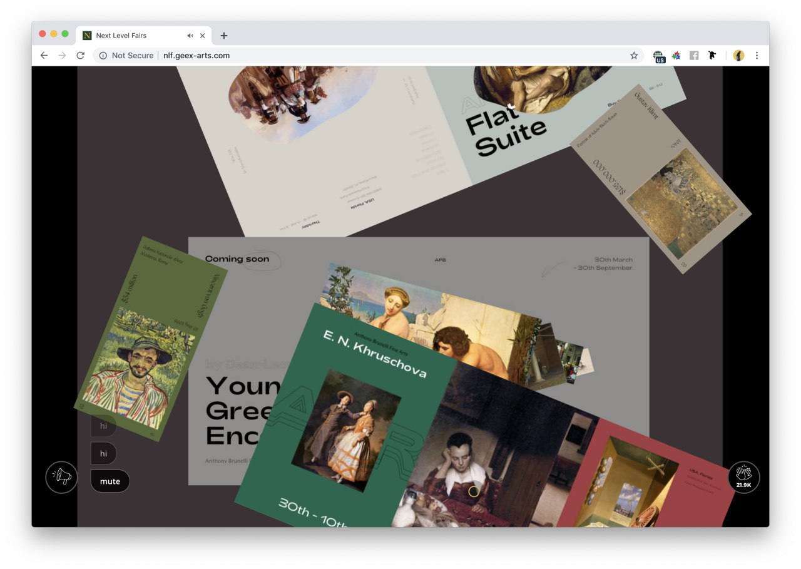The width and height of the screenshot is (801, 569).
Task: Bookmark page with star icon
Action: point(634,56)
